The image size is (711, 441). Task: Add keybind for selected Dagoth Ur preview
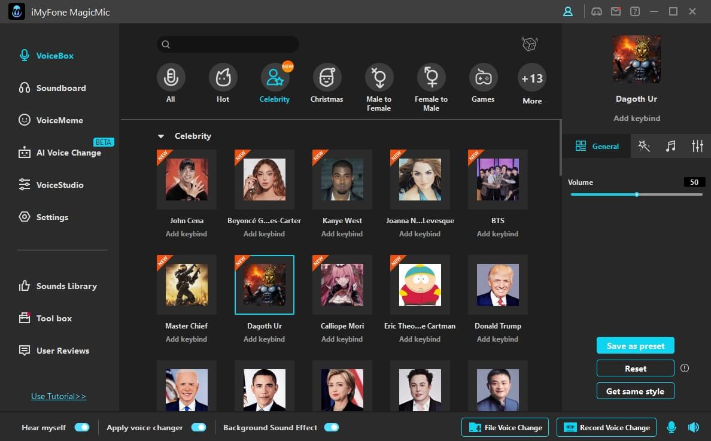pos(637,118)
